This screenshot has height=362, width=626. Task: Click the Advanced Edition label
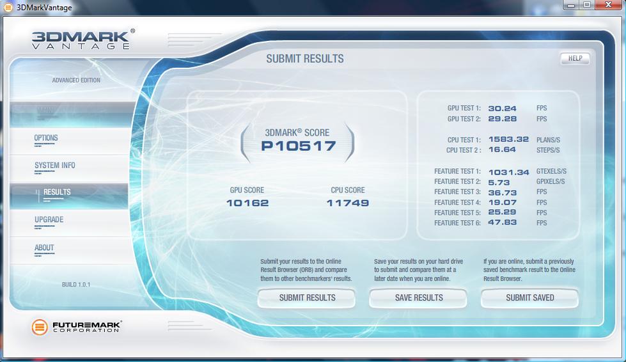click(76, 81)
